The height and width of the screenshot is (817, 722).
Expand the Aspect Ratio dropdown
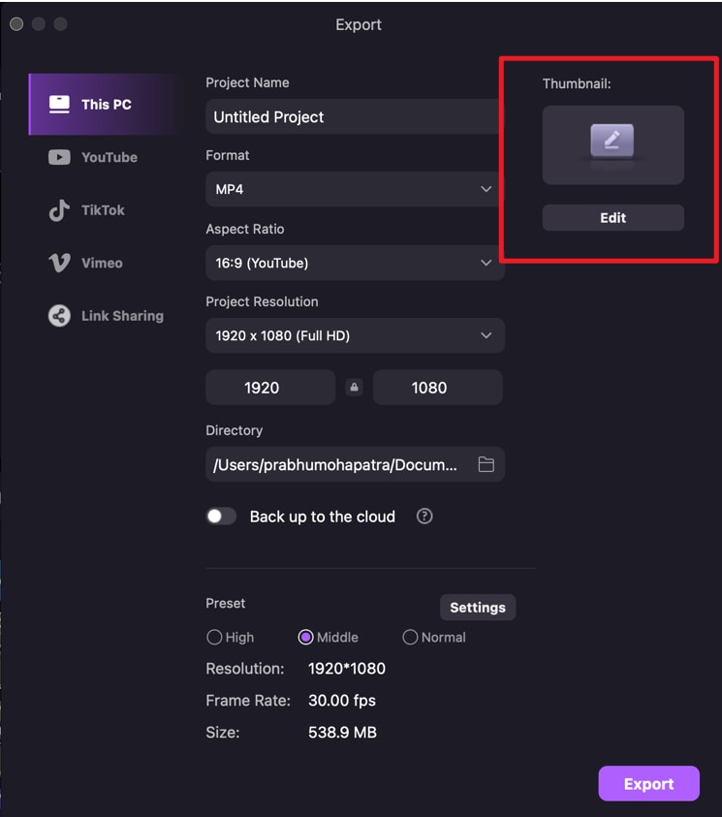355,263
